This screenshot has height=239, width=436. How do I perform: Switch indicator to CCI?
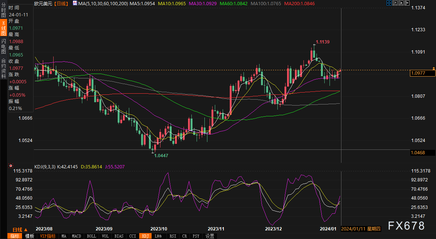133,236
